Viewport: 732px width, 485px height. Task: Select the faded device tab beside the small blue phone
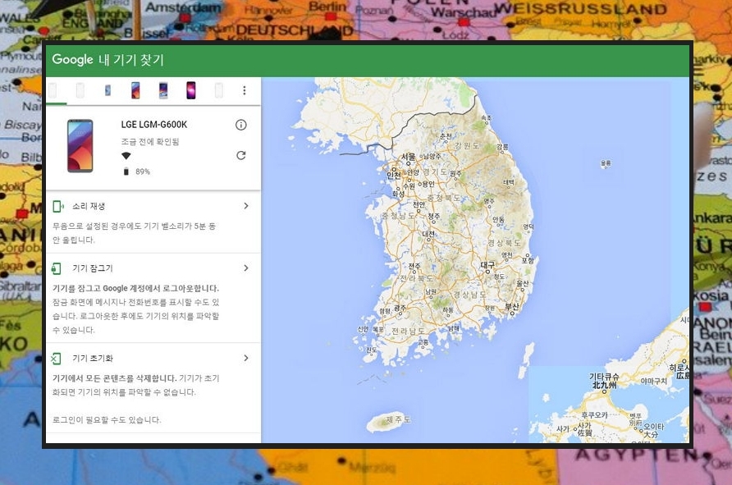[80, 90]
